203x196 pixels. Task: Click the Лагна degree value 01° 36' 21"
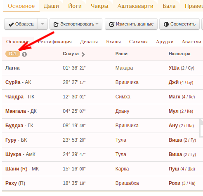pos(74,68)
